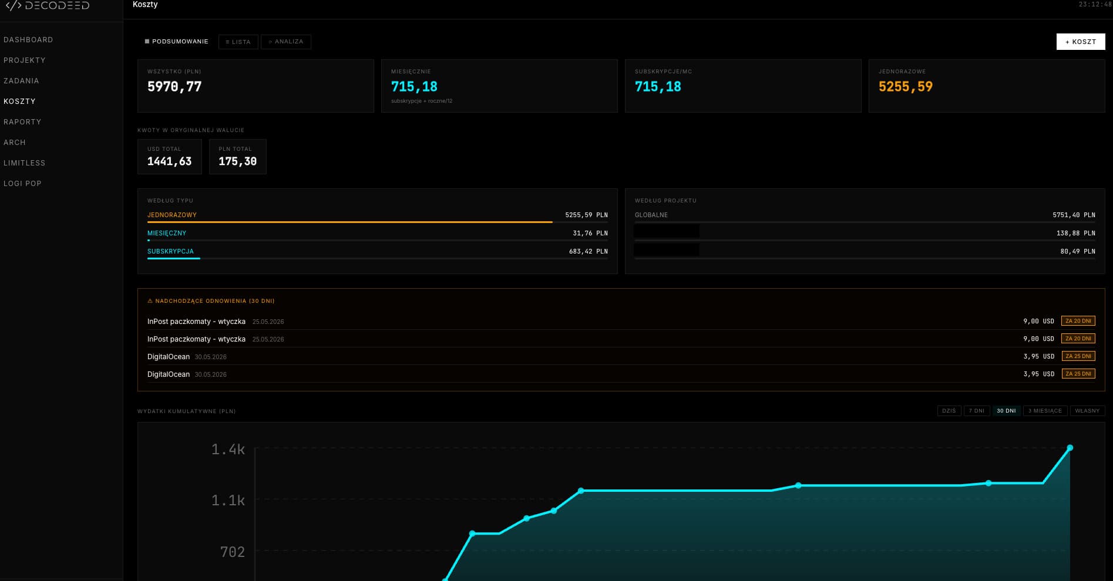Click the Subskrypcje/MC card
The height and width of the screenshot is (581, 1113).
[743, 86]
